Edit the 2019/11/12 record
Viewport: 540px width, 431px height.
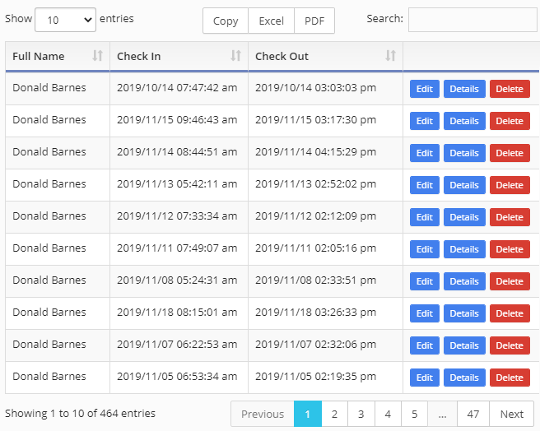click(424, 217)
